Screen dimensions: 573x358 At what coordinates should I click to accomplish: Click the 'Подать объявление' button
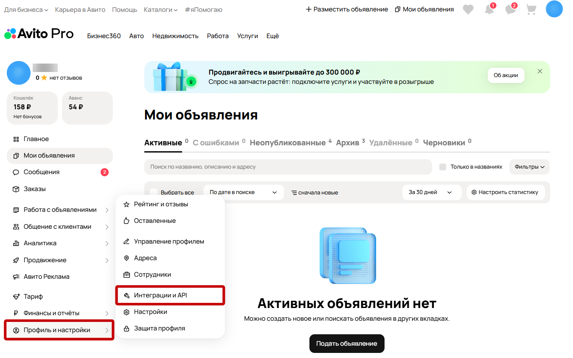[347, 344]
